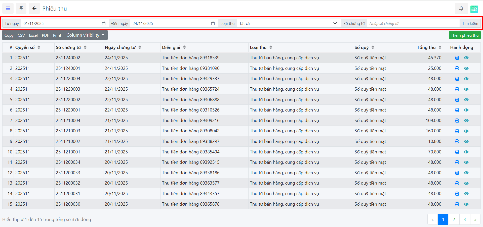Click the Thêm phiếu thu button
483x227 pixels.
(x=464, y=35)
